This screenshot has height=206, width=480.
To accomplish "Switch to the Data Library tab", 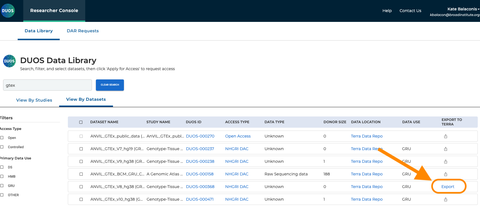I will tap(39, 31).
